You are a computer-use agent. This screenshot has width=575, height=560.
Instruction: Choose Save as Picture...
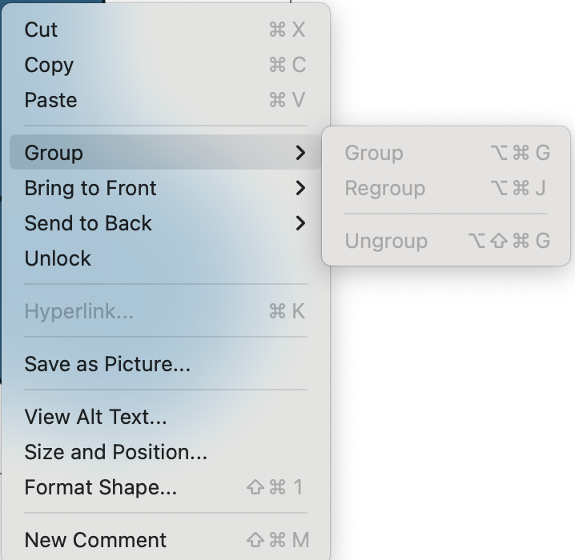(107, 364)
